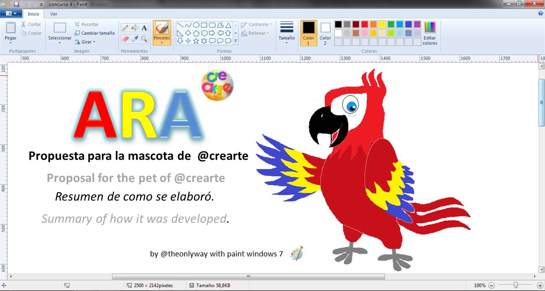Click the zoom out minus button
The image size is (545, 291).
tap(492, 285)
